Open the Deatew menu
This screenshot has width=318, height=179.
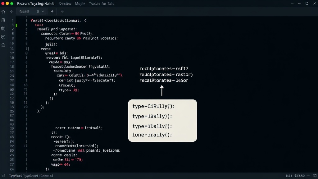(65, 3)
